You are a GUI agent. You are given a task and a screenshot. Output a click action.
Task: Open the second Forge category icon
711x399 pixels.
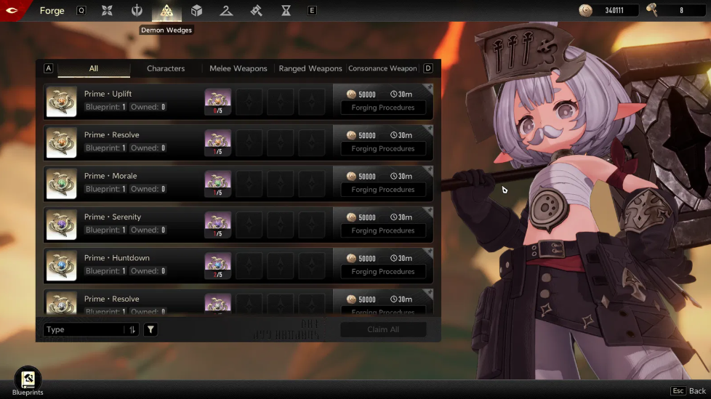click(x=137, y=10)
